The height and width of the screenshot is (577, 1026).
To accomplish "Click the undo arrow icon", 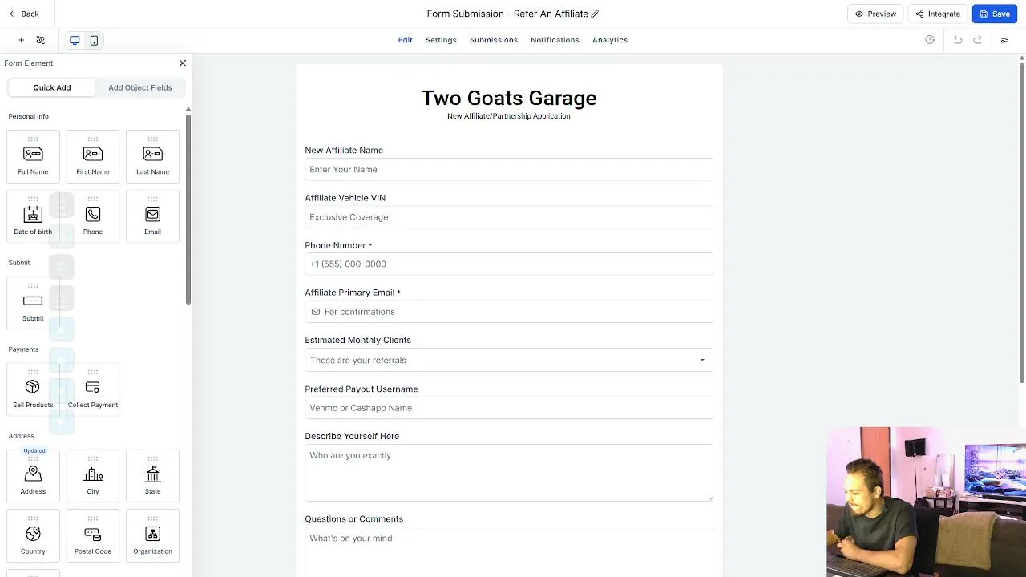I will (x=957, y=40).
